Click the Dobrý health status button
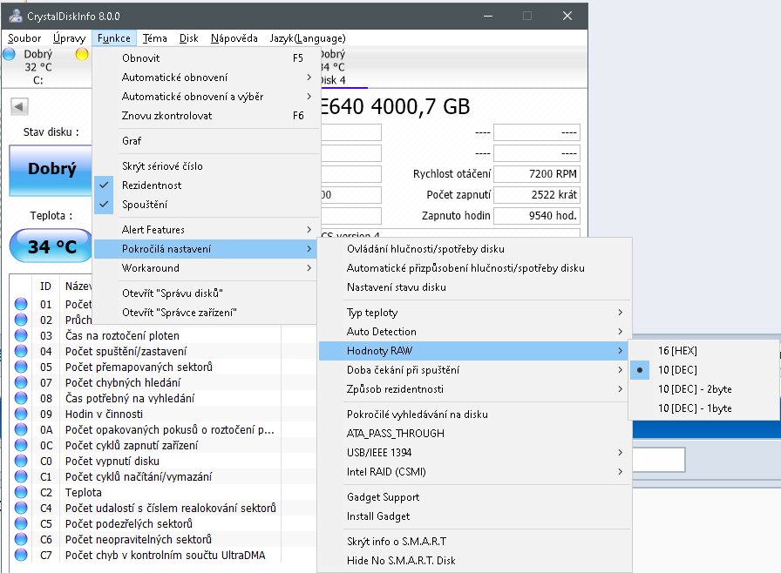Image resolution: width=781 pixels, height=573 pixels. [51, 169]
